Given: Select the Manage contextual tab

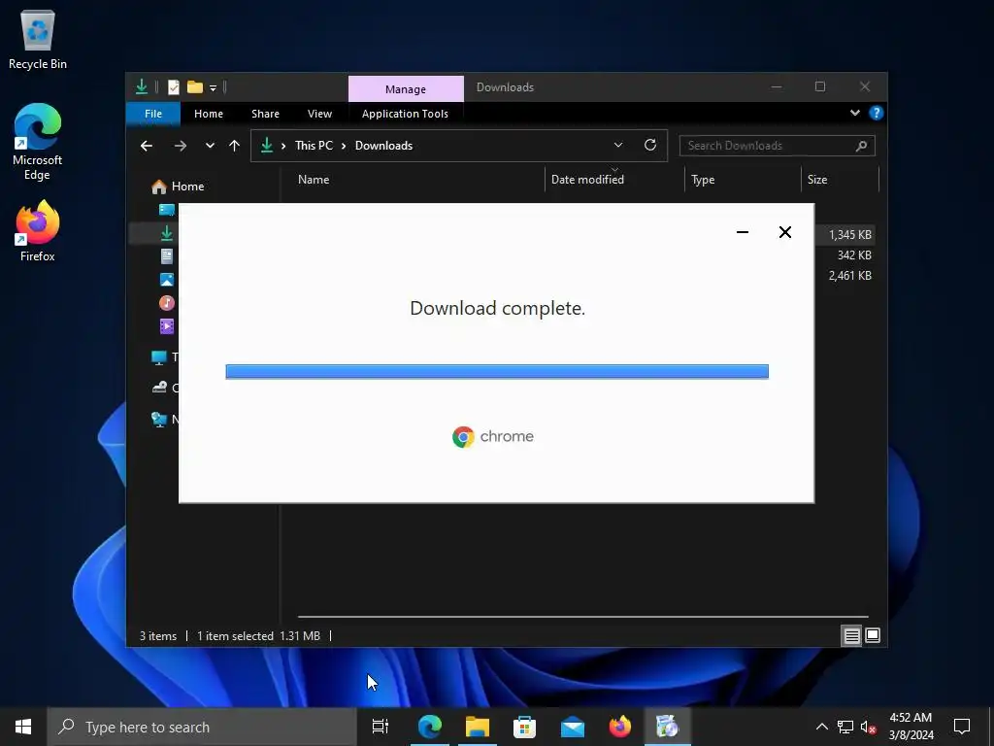Looking at the screenshot, I should click(406, 88).
